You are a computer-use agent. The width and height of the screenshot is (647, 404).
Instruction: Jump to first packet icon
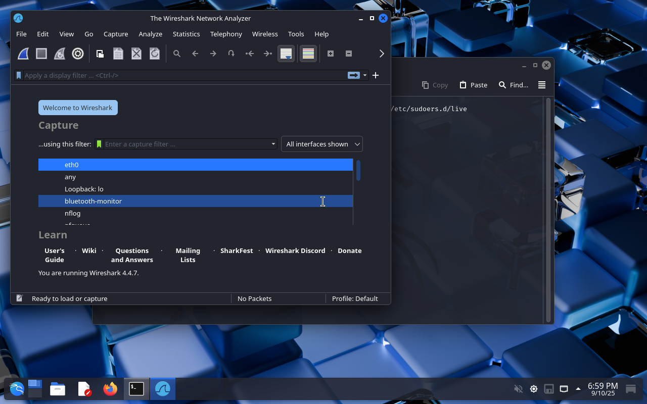(250, 54)
